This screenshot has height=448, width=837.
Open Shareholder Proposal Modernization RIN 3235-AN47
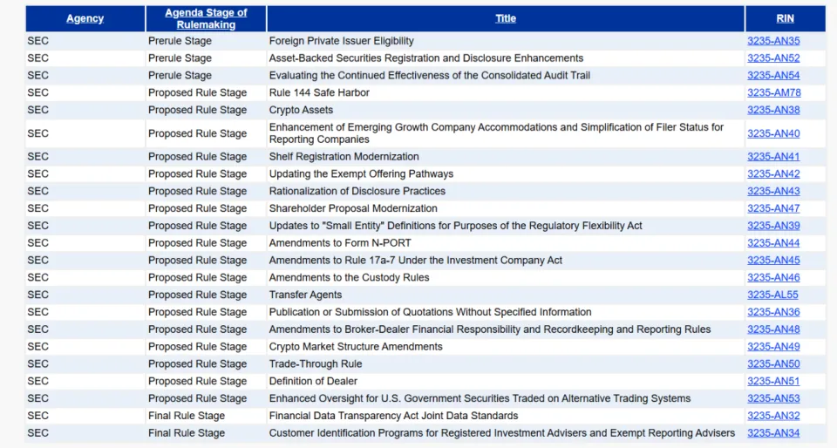pyautogui.click(x=773, y=208)
